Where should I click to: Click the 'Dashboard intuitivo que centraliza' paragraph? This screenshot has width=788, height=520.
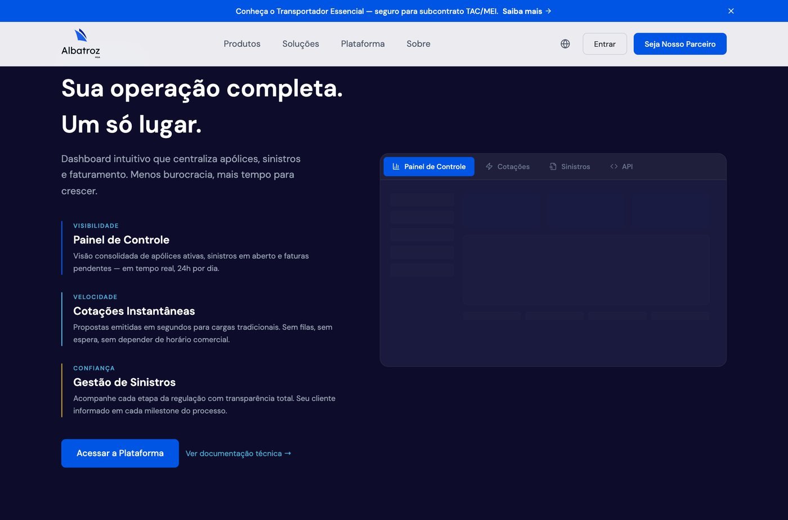[181, 175]
